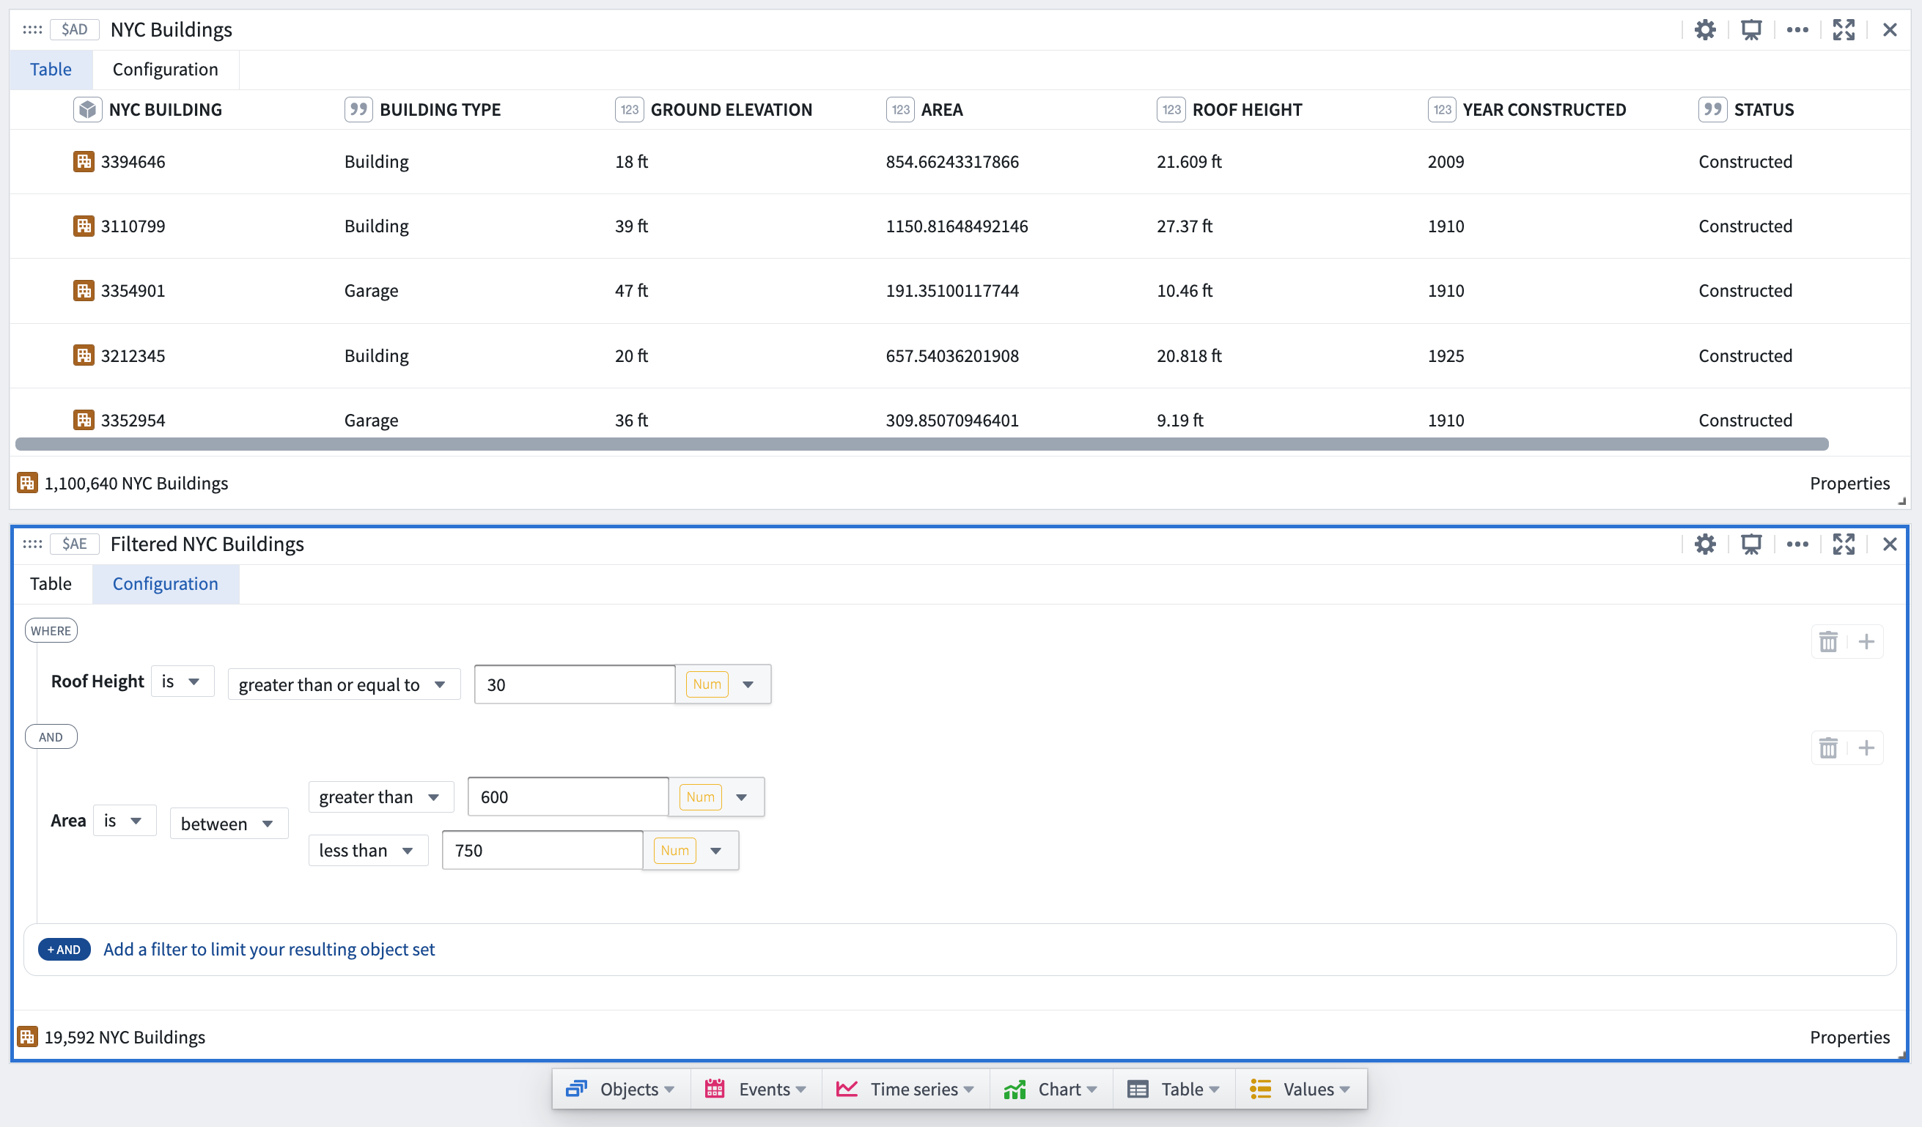Click the STATUS column header
Image resolution: width=1922 pixels, height=1127 pixels.
(x=1764, y=110)
